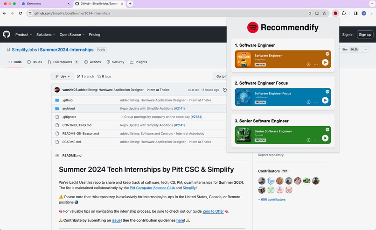Open the dev branch dropdown

tap(63, 76)
